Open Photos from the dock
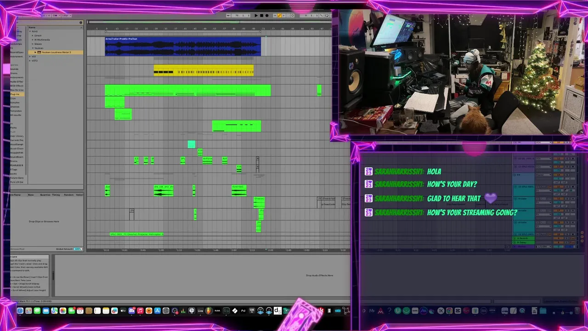The width and height of the screenshot is (588, 331). (x=63, y=311)
